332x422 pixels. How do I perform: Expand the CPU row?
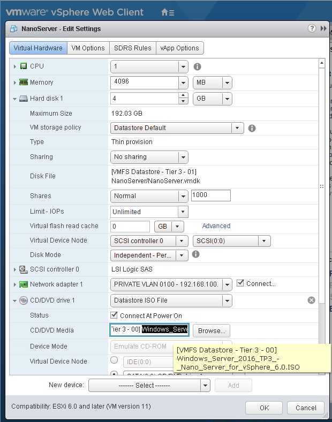tap(15, 66)
